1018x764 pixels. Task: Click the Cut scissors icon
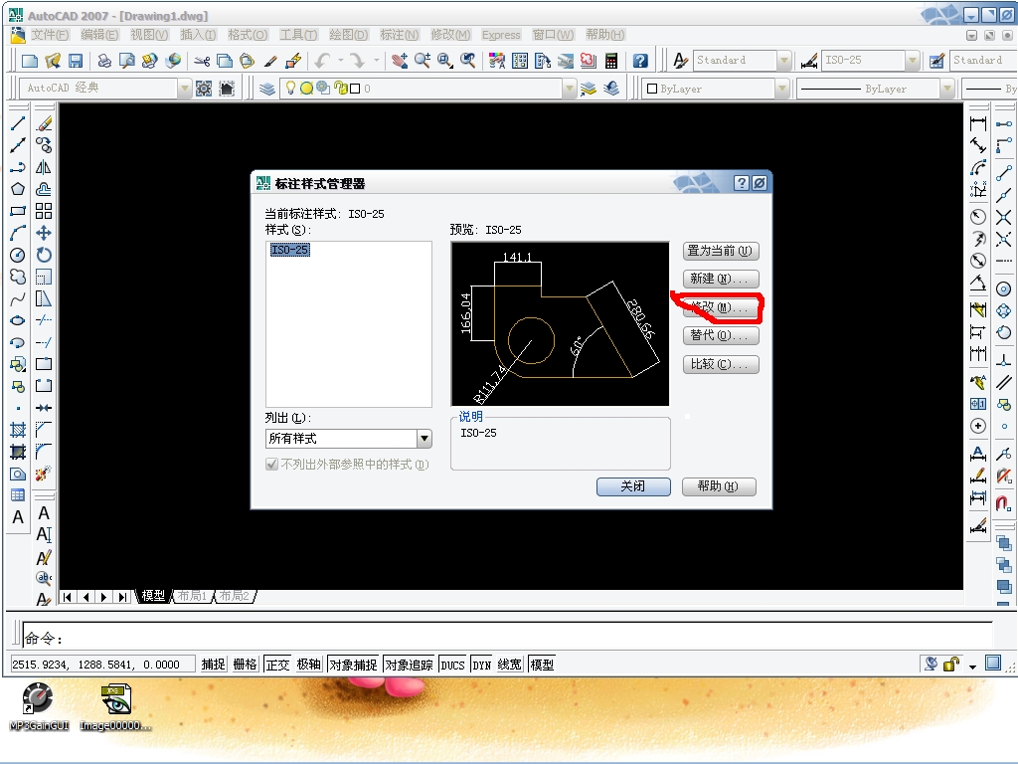tap(202, 61)
